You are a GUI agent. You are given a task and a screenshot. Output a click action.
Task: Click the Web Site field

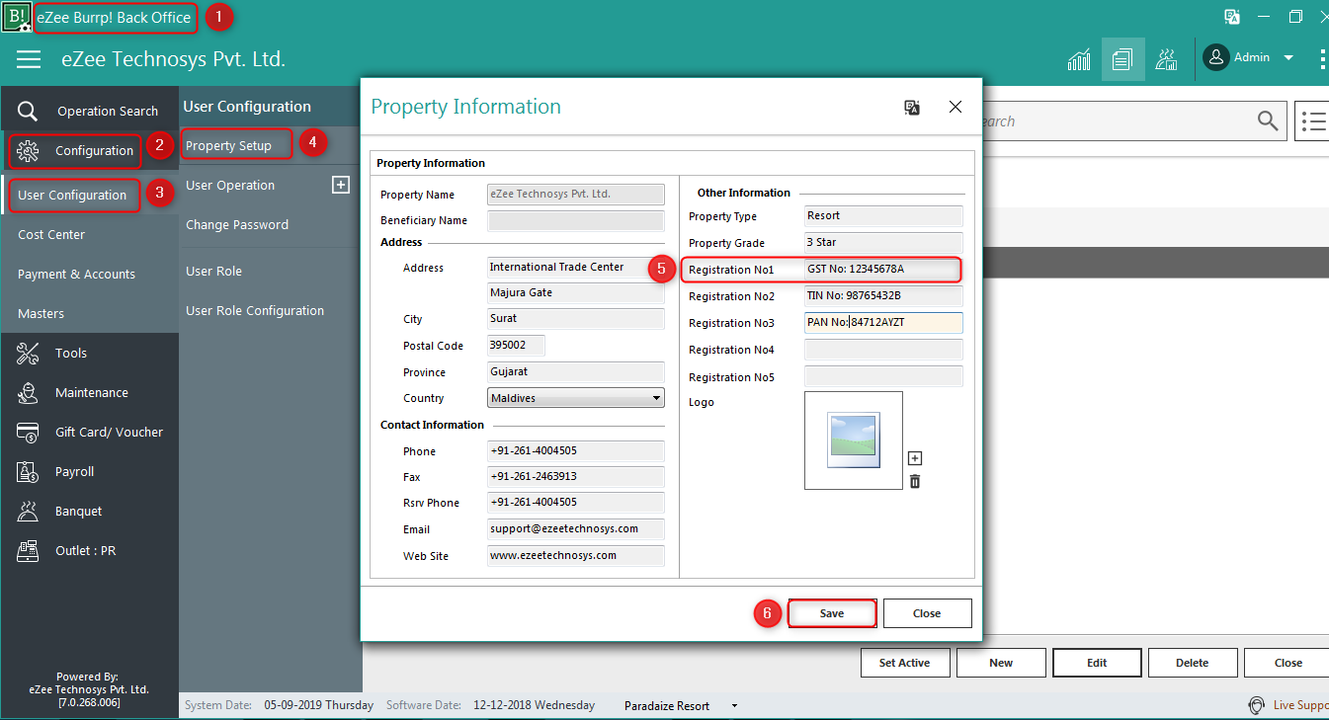(575, 556)
